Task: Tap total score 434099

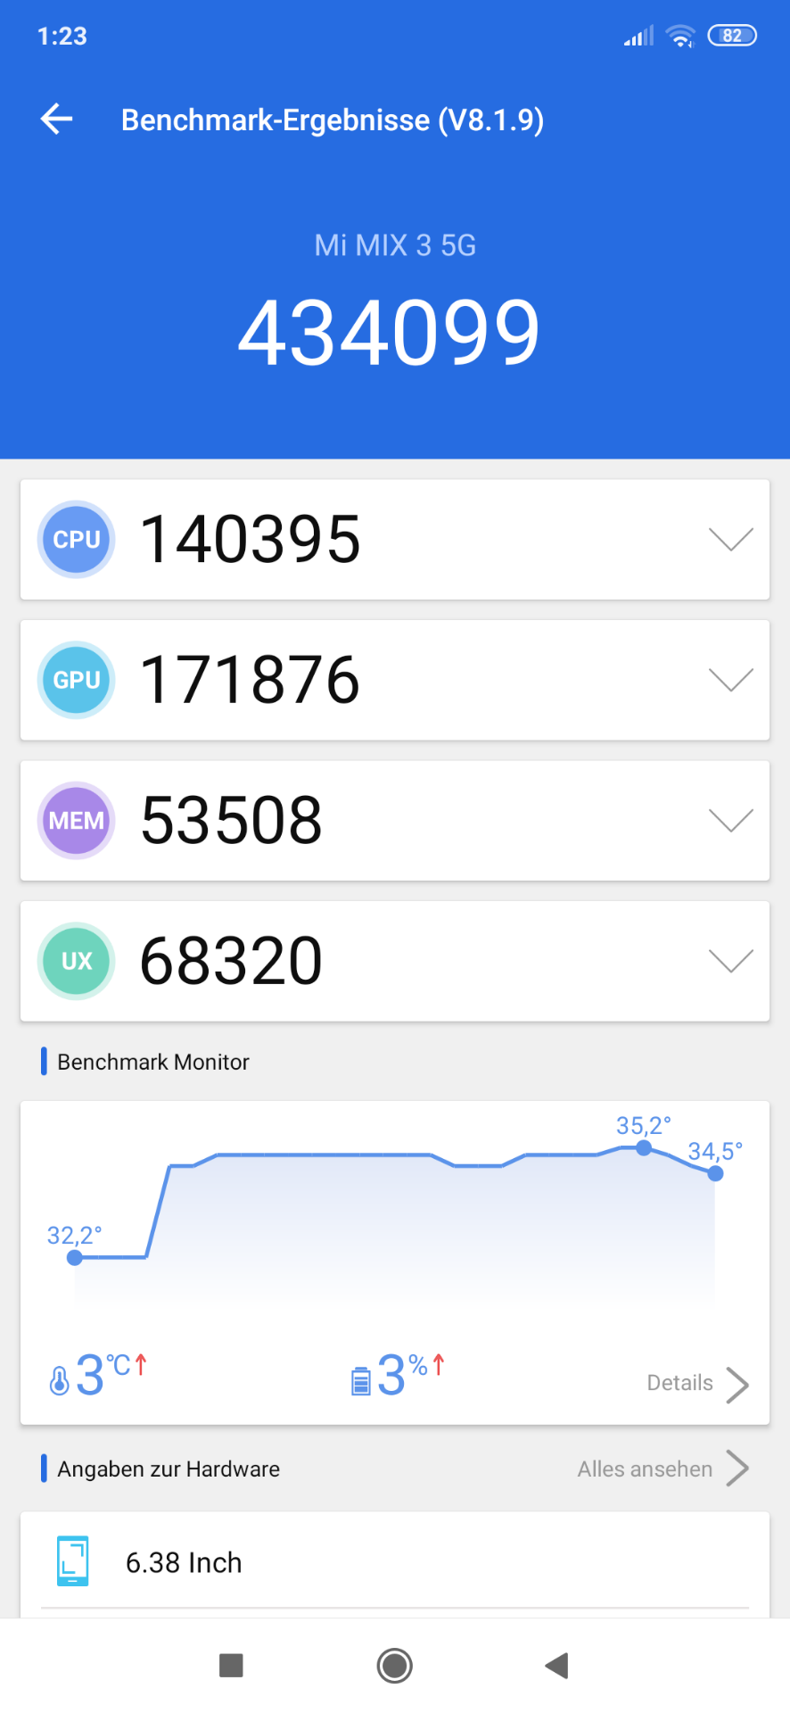Action: (390, 334)
